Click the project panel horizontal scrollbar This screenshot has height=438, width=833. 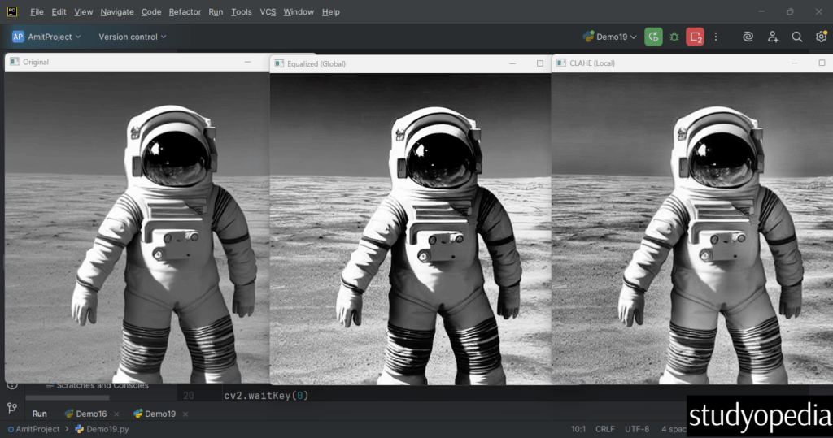[x=68, y=397]
